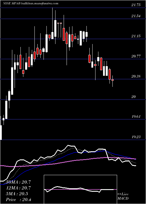Image resolution: width=146 pixels, height=204 pixels.
Task: Click the 19.61 price axis label
Action: [x=136, y=117]
